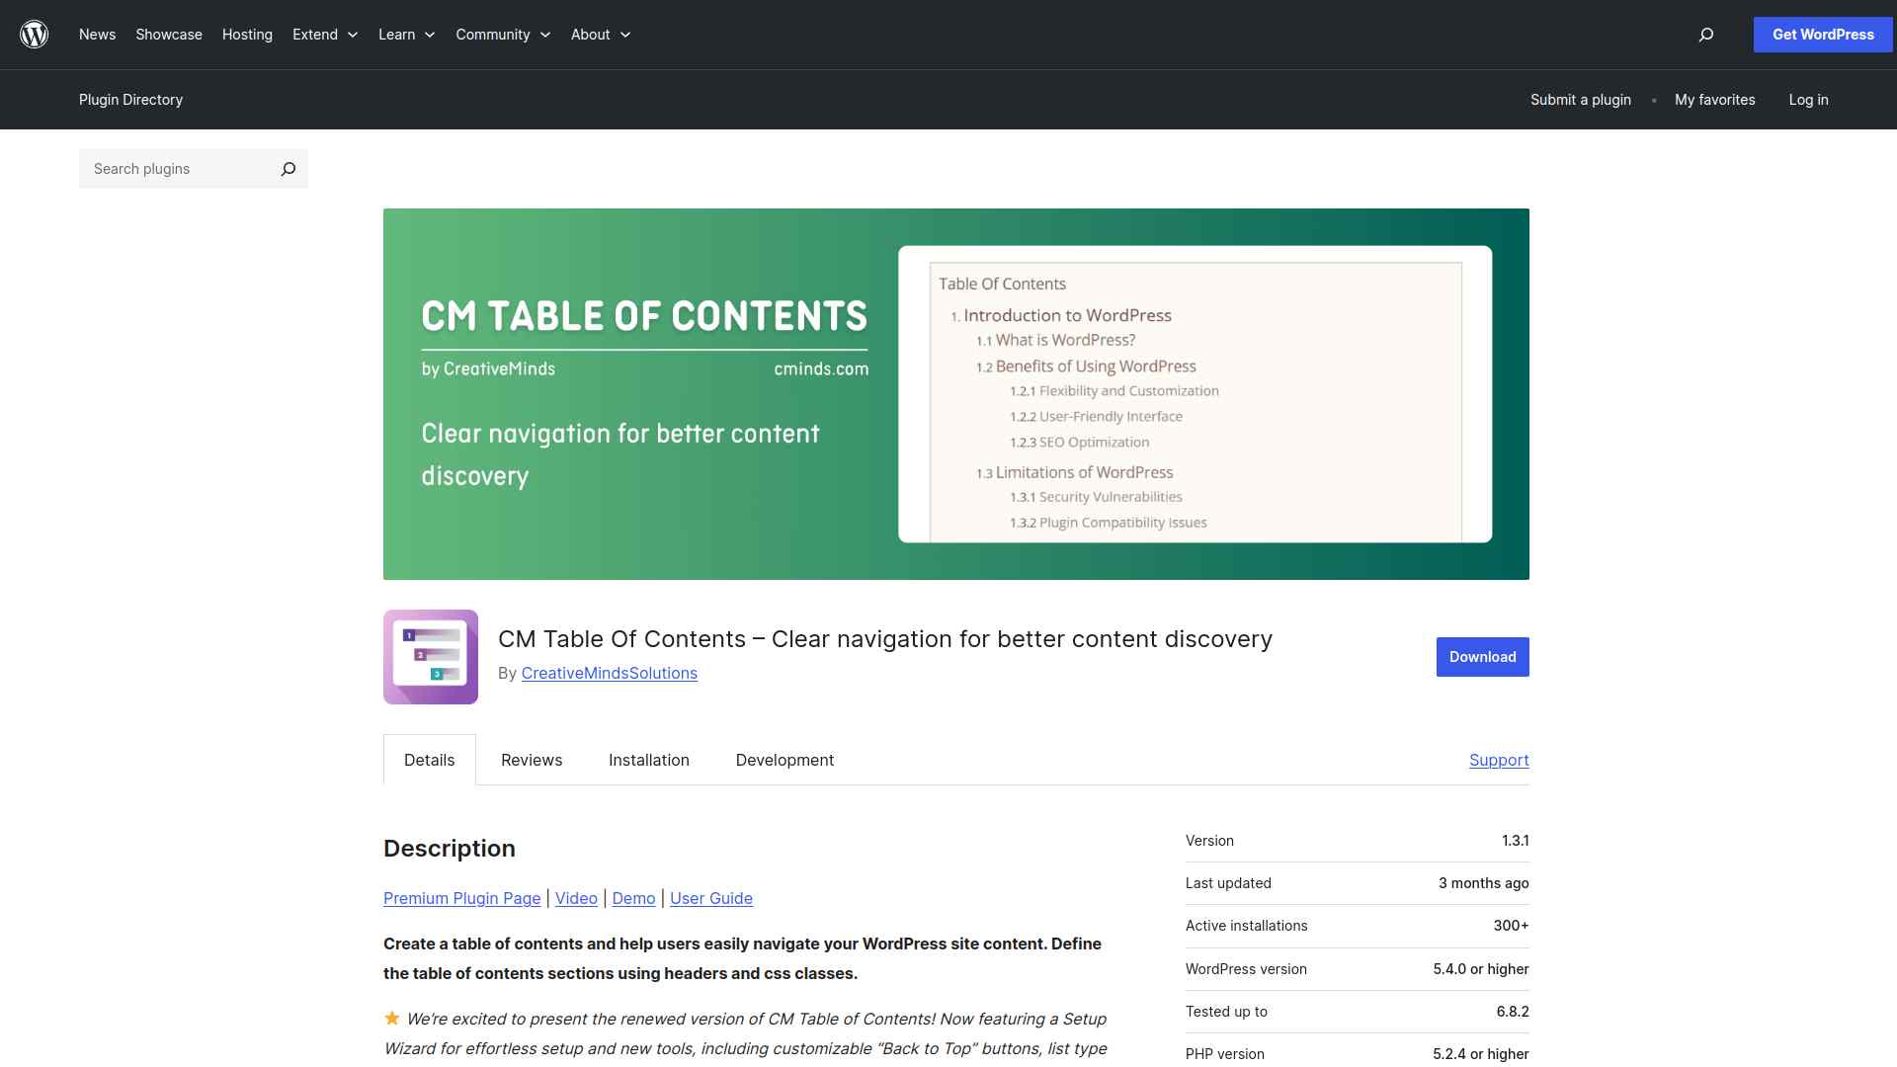The width and height of the screenshot is (1897, 1067).
Task: Open the site search magnifier in top bar
Action: [1705, 35]
